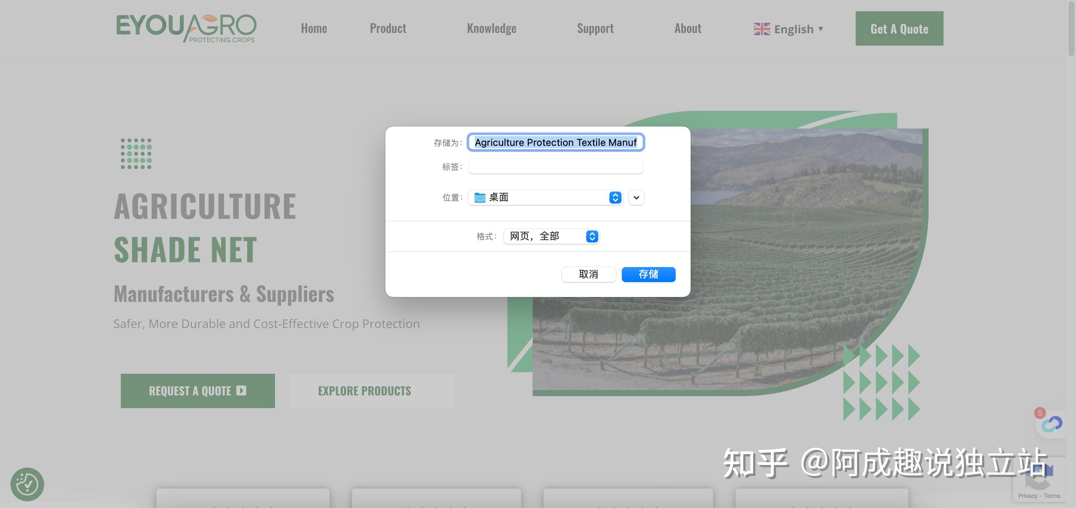The height and width of the screenshot is (508, 1076).
Task: Click the 存储 save button
Action: [x=648, y=275]
